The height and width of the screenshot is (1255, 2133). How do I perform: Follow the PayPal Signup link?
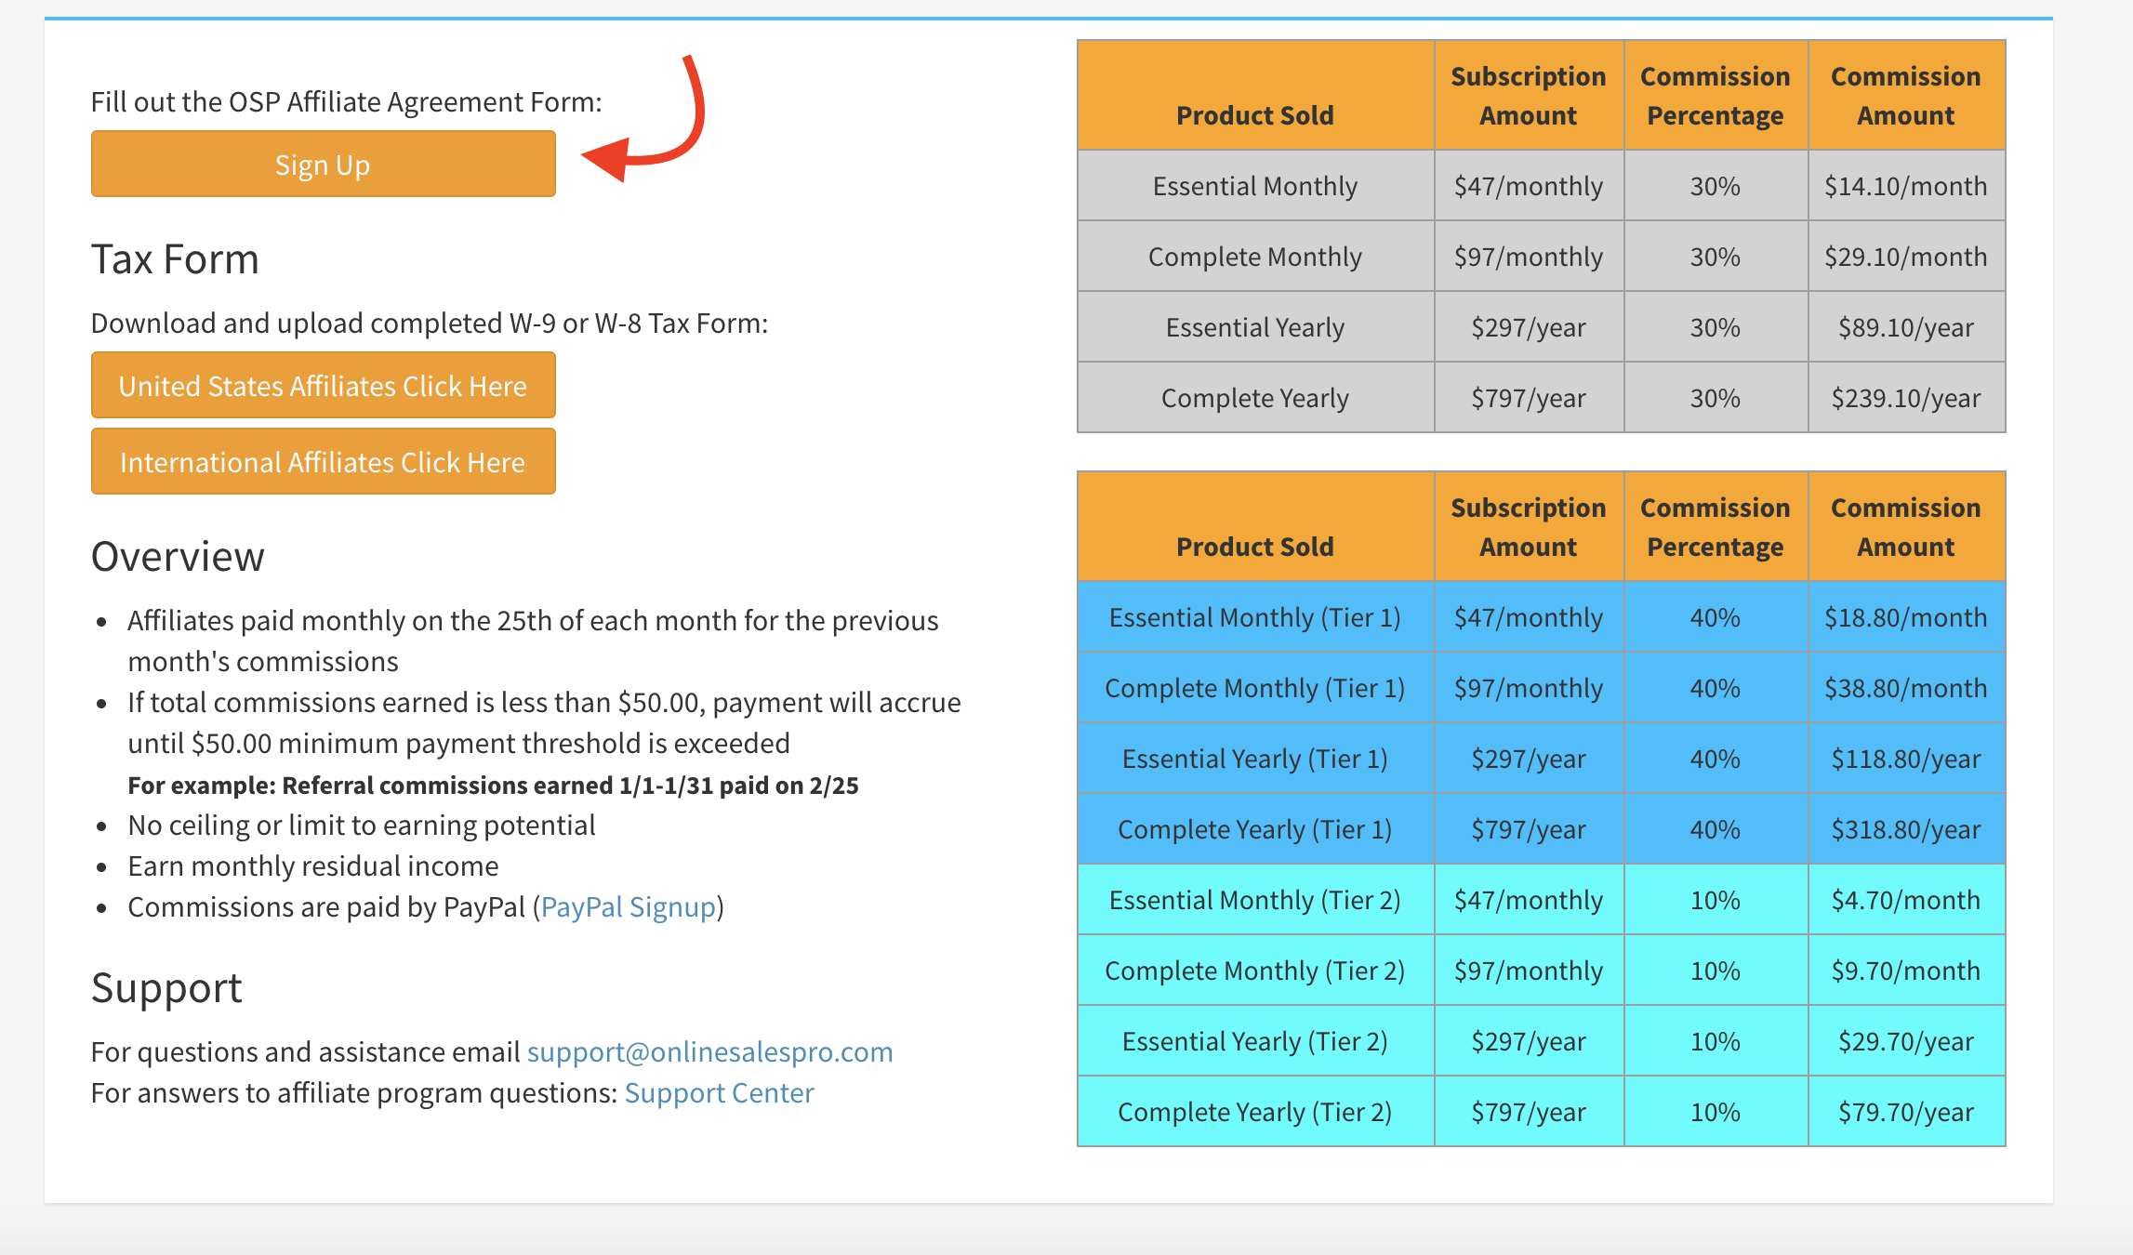coord(629,906)
